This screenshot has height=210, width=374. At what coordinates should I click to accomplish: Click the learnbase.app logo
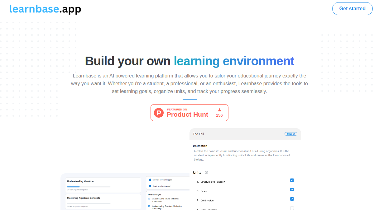tap(45, 9)
